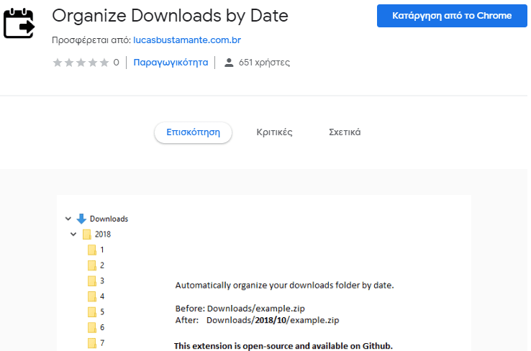Click the users person icon
The image size is (531, 351).
click(229, 63)
